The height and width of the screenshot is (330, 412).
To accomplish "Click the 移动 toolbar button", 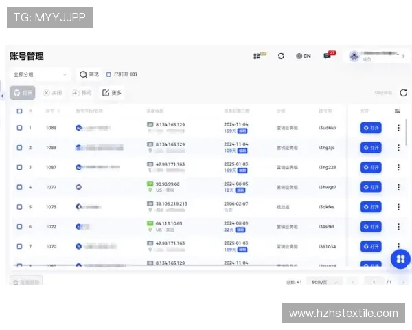I will click(82, 93).
